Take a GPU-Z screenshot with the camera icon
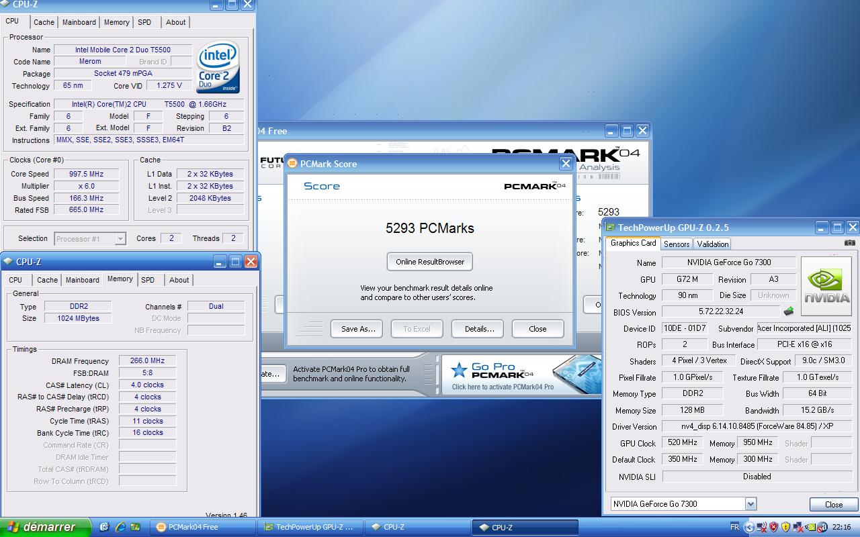860x537 pixels. (x=850, y=243)
